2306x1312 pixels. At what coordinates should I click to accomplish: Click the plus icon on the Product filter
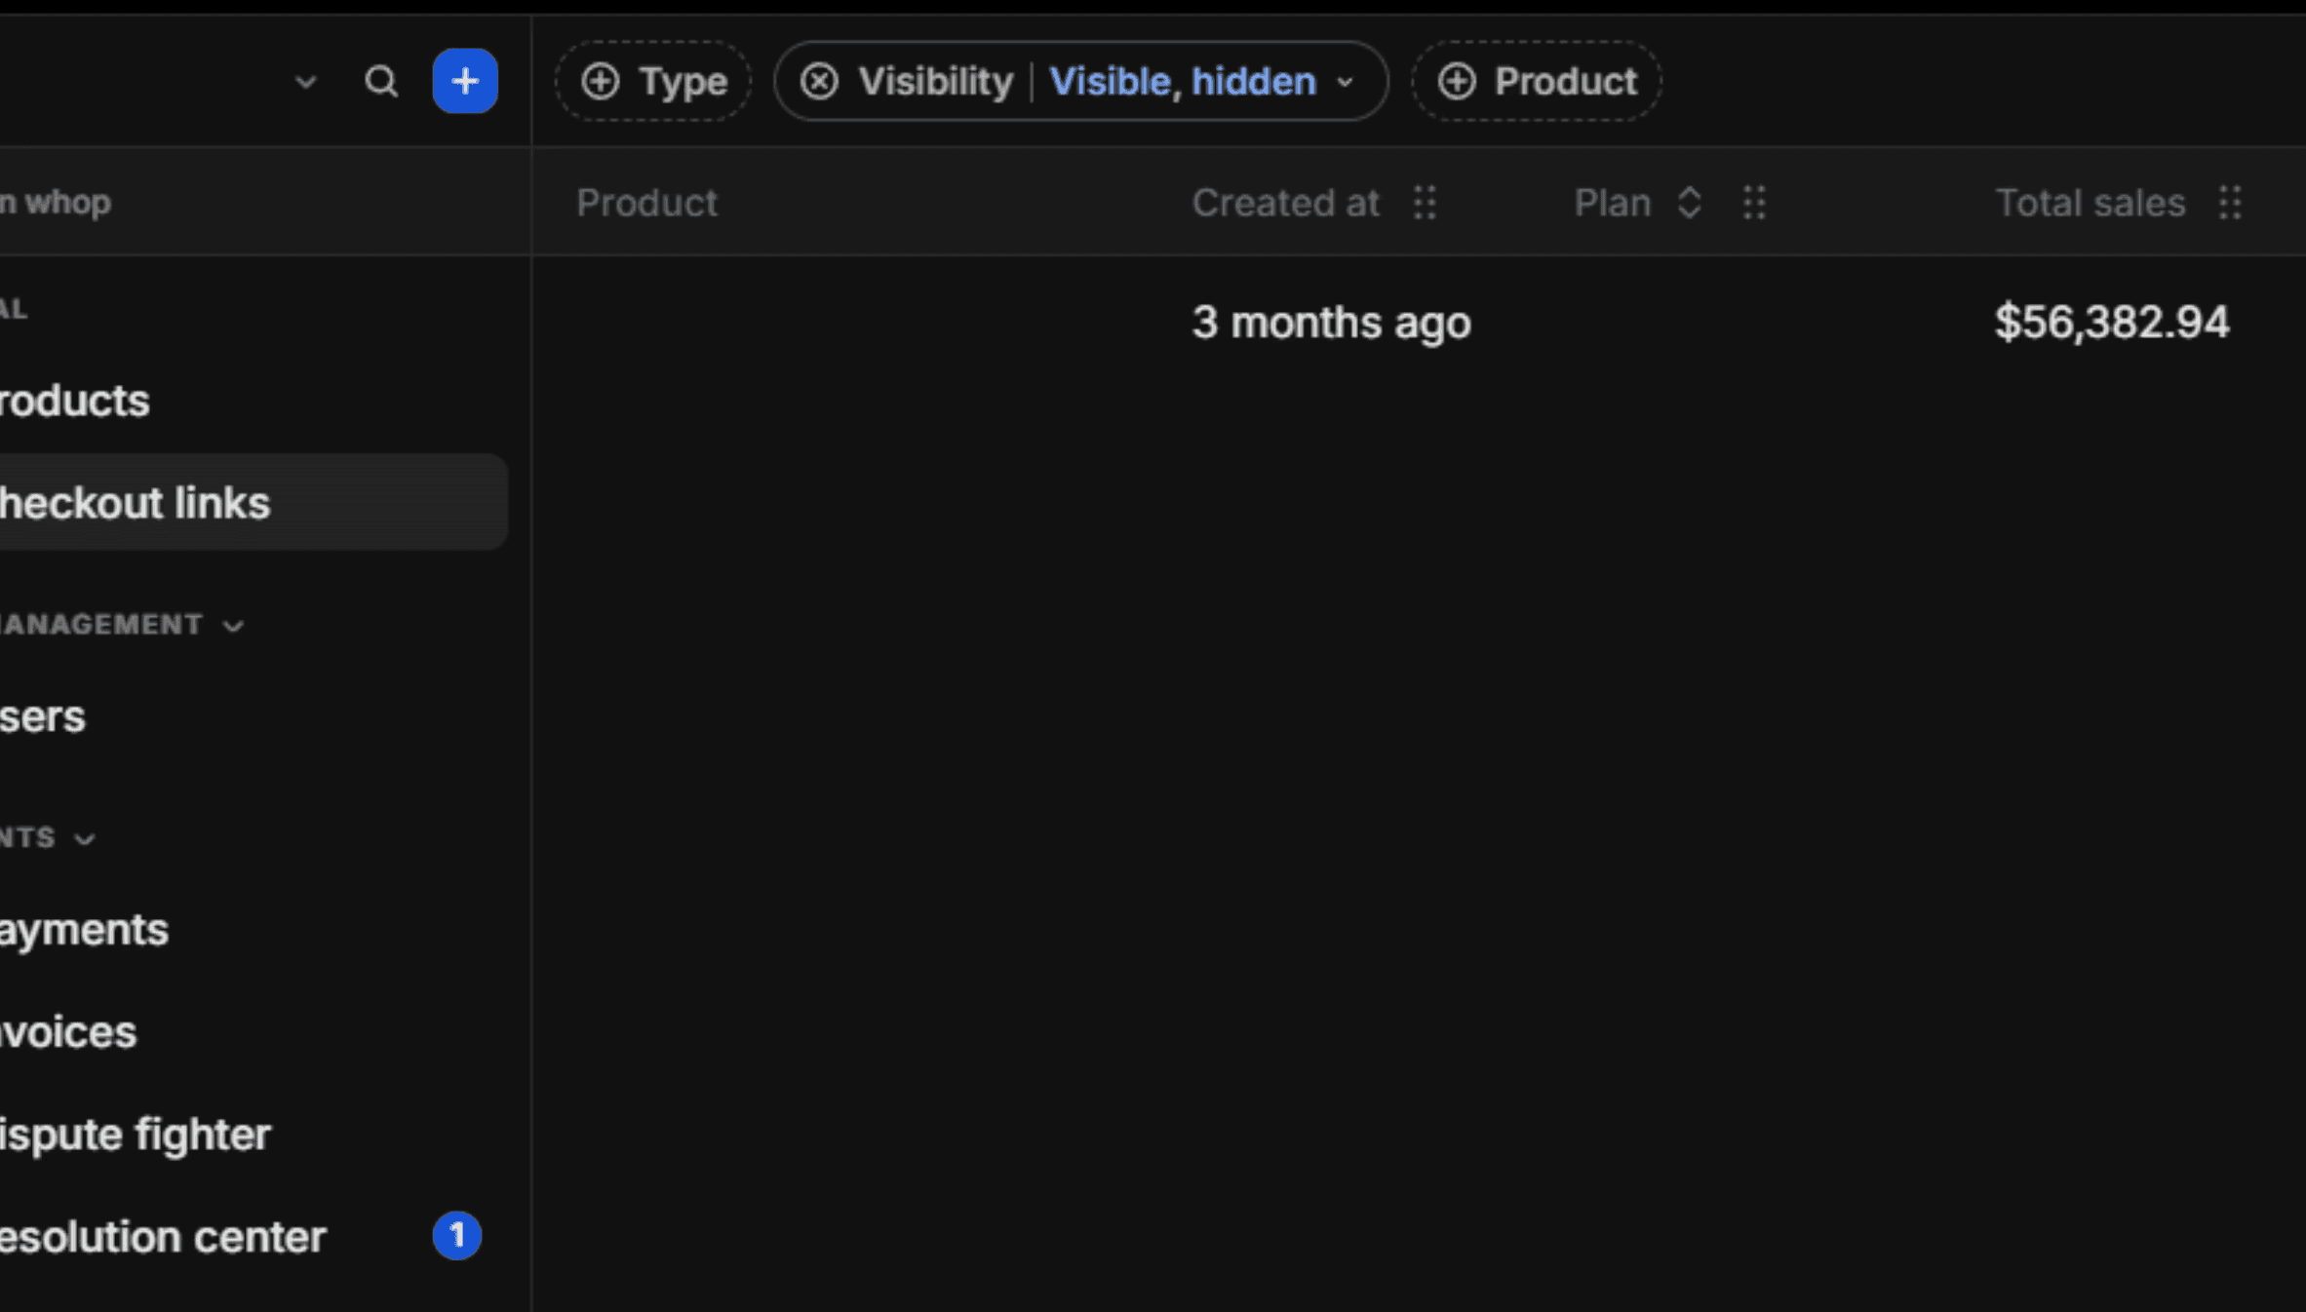click(1457, 81)
